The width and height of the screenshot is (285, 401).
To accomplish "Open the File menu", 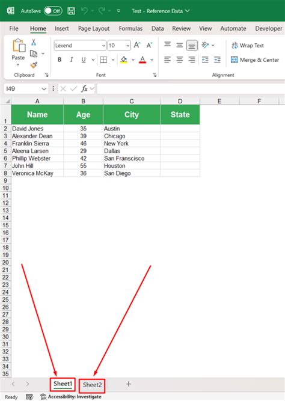I will coord(14,28).
